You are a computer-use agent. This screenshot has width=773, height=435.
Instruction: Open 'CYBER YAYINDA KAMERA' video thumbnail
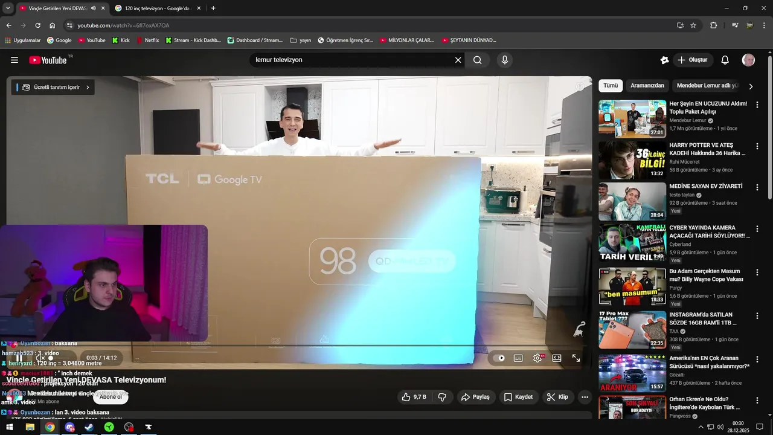pyautogui.click(x=632, y=242)
